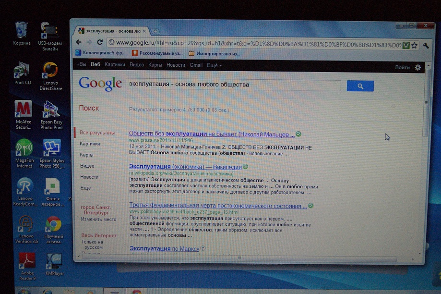Screen dimensions: 441x294
Task: Open Научный атеизм Chrome shortcut
Action: (53, 230)
